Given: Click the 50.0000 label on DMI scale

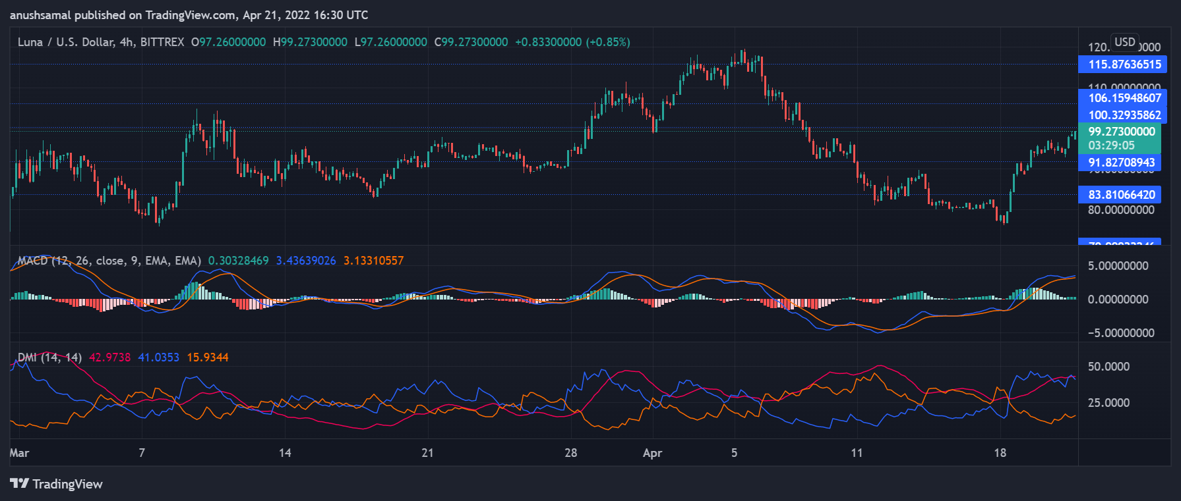Looking at the screenshot, I should pyautogui.click(x=1108, y=367).
